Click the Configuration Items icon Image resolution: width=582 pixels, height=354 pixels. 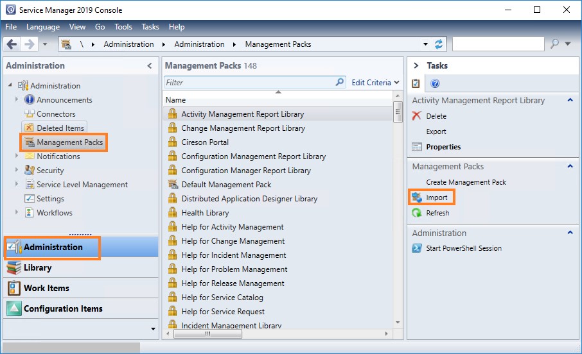tap(13, 308)
